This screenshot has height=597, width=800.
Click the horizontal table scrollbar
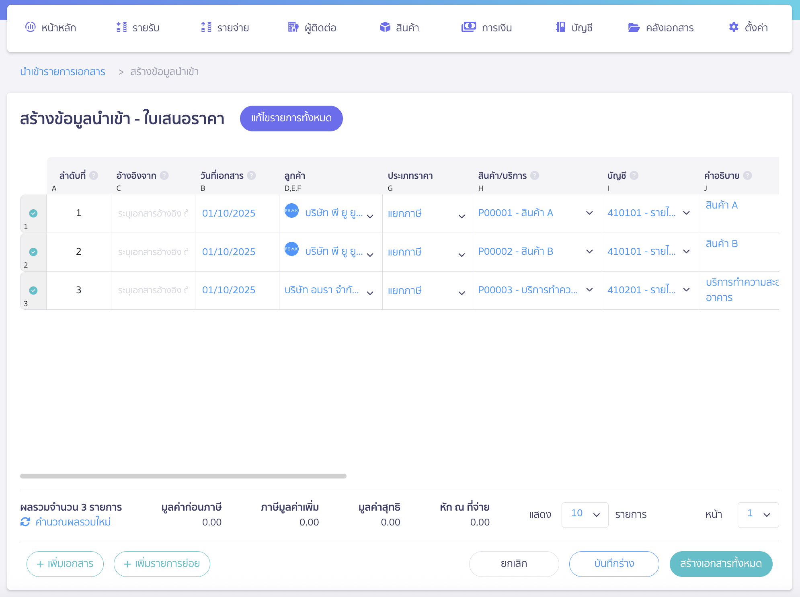coord(183,476)
